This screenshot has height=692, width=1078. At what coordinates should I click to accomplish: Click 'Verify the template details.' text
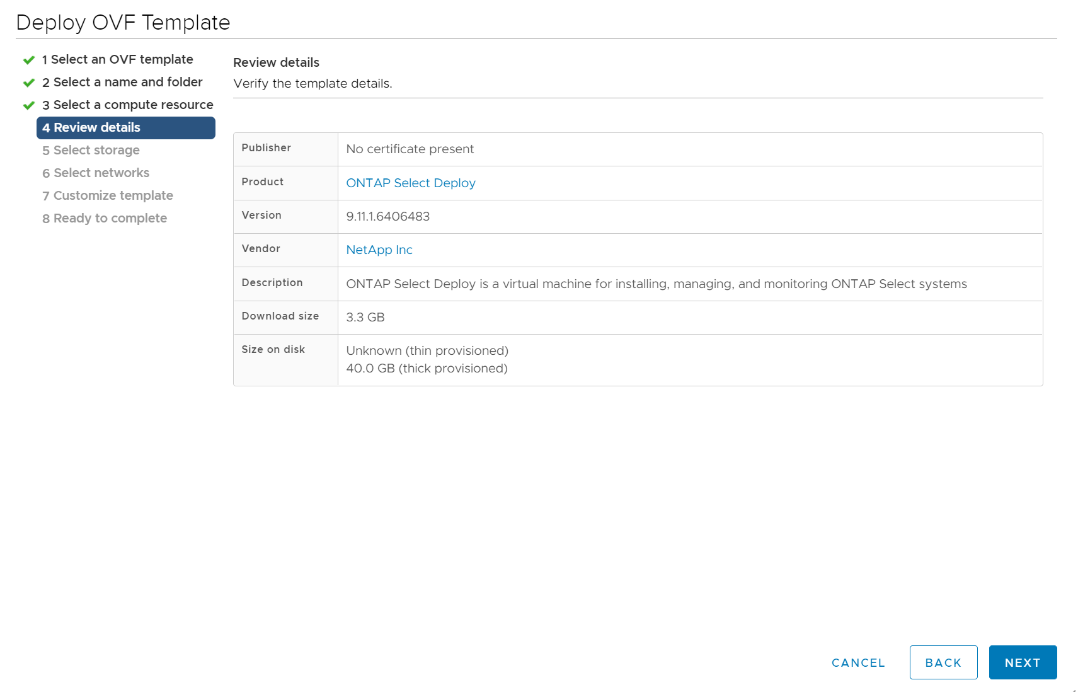tap(313, 83)
